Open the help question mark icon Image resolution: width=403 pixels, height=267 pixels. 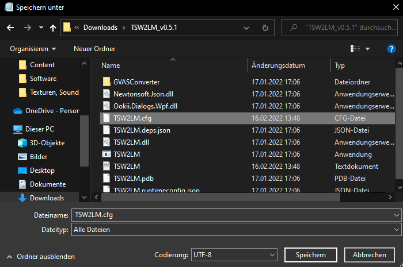[391, 49]
